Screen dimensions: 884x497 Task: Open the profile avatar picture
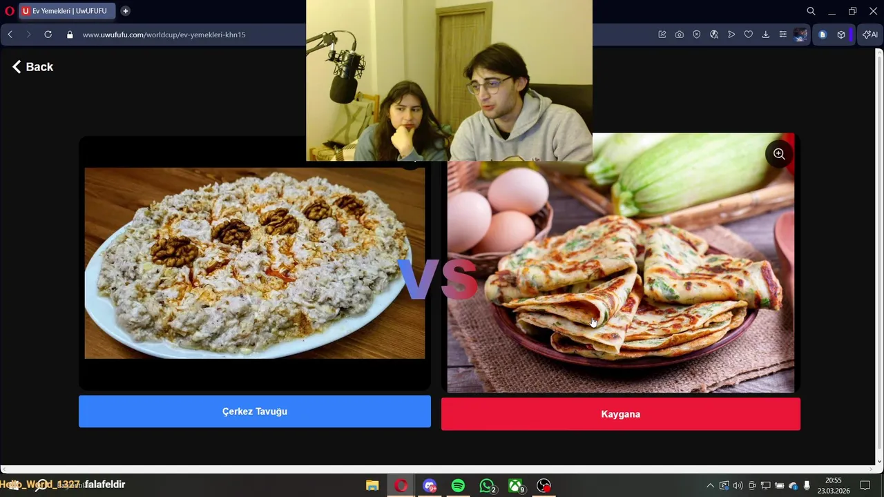point(800,35)
